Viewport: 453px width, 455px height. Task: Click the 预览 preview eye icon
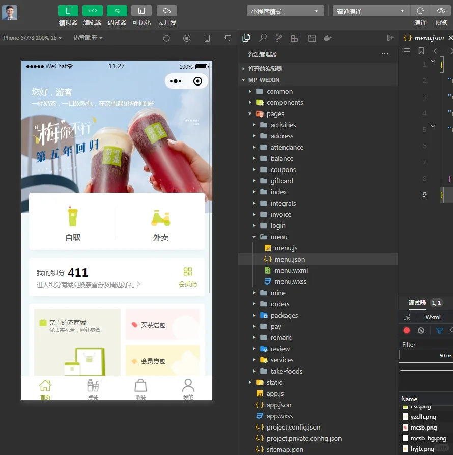tap(441, 11)
